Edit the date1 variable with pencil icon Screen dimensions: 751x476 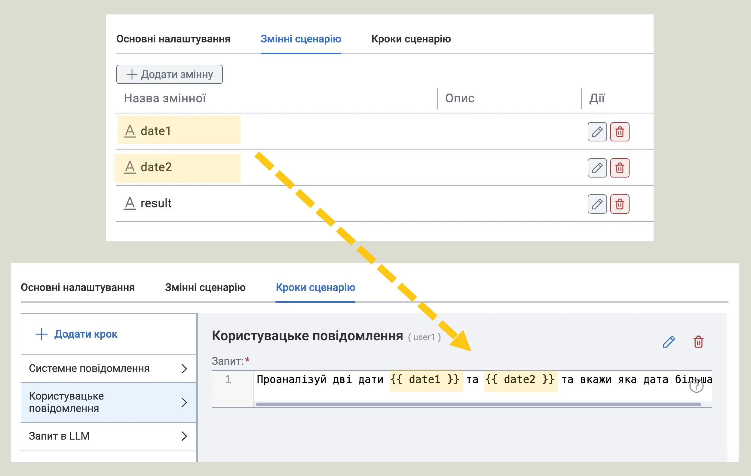597,132
